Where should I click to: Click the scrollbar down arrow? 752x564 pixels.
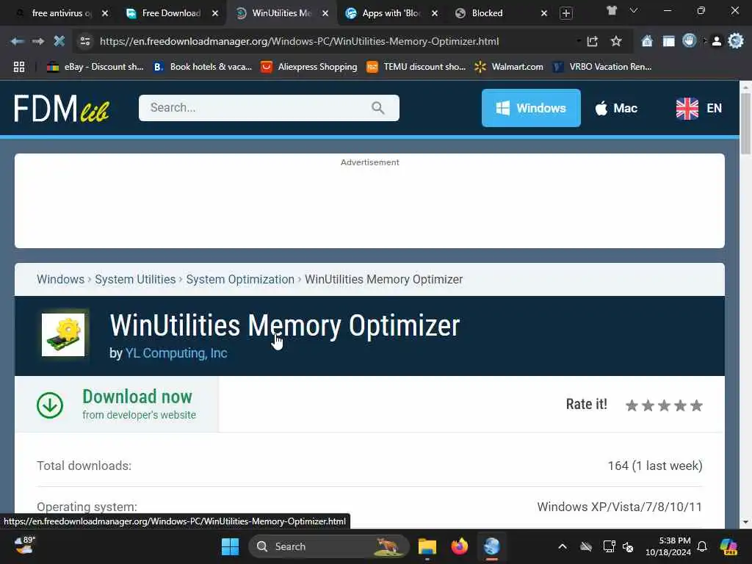click(745, 522)
